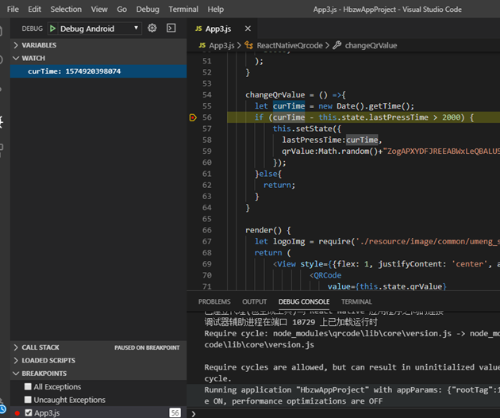The image size is (500, 418).
Task: Click App3.js entry in breakpoints list
Action: coord(47,413)
